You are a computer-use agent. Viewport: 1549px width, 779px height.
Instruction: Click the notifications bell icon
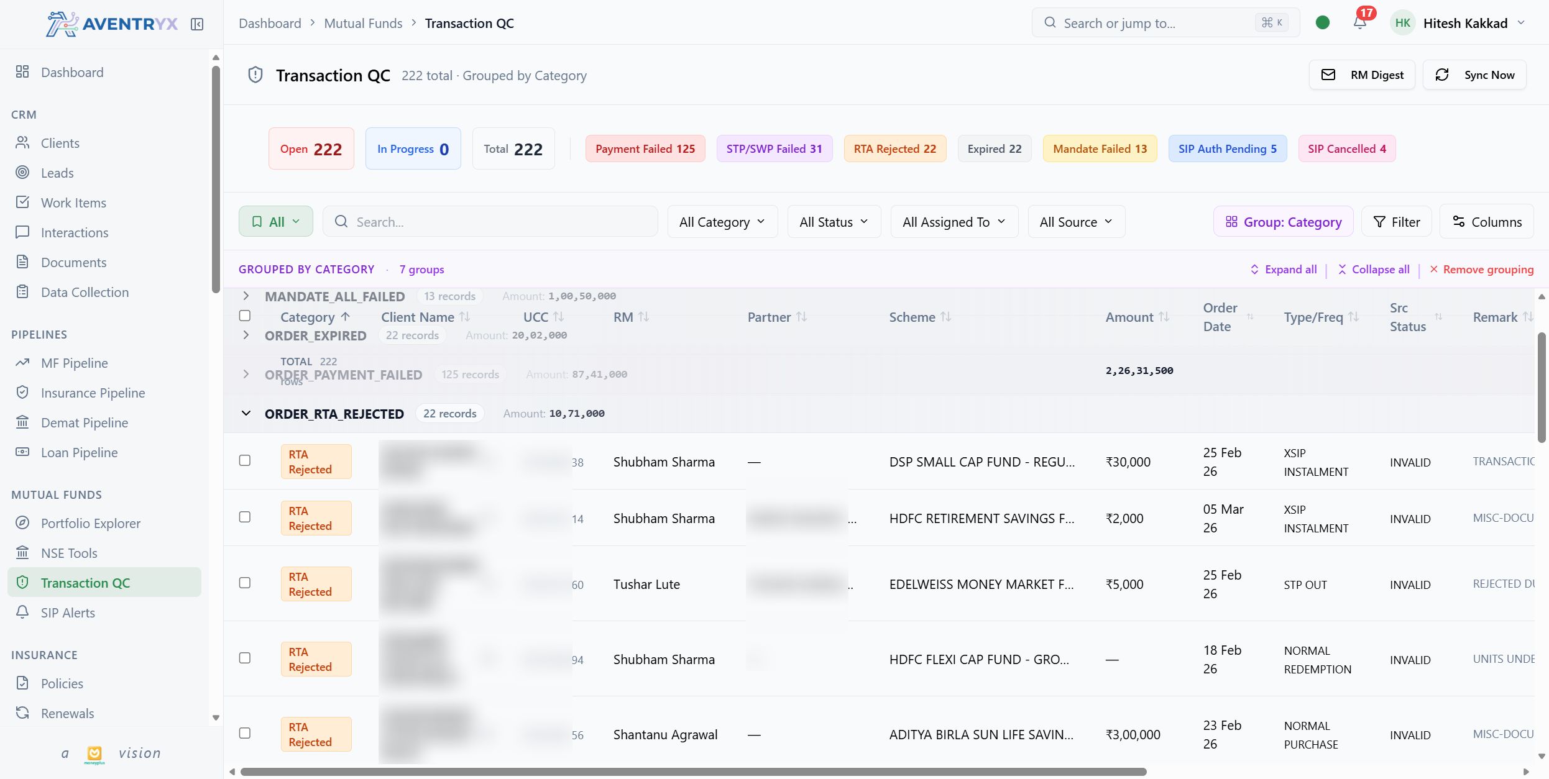click(x=1359, y=23)
